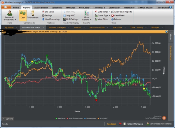Open the HM Apps tab
The image size is (175, 128).
[70, 7]
